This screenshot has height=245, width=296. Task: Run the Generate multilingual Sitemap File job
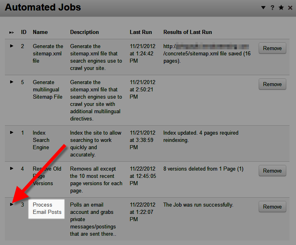12,82
